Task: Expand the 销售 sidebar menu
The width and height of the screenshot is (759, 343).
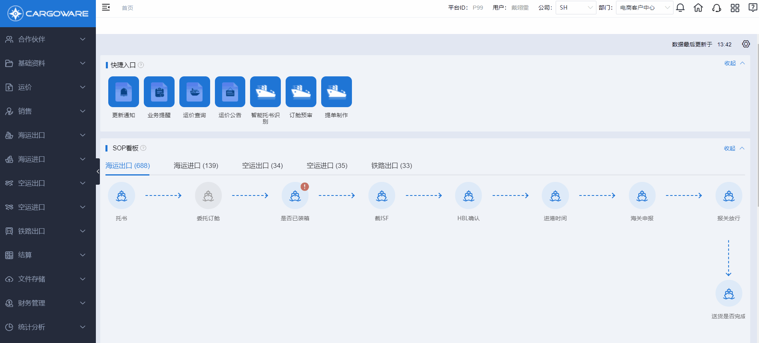Action: tap(48, 111)
